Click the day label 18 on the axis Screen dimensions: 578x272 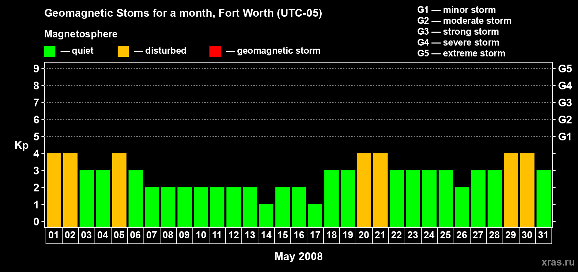tap(331, 235)
